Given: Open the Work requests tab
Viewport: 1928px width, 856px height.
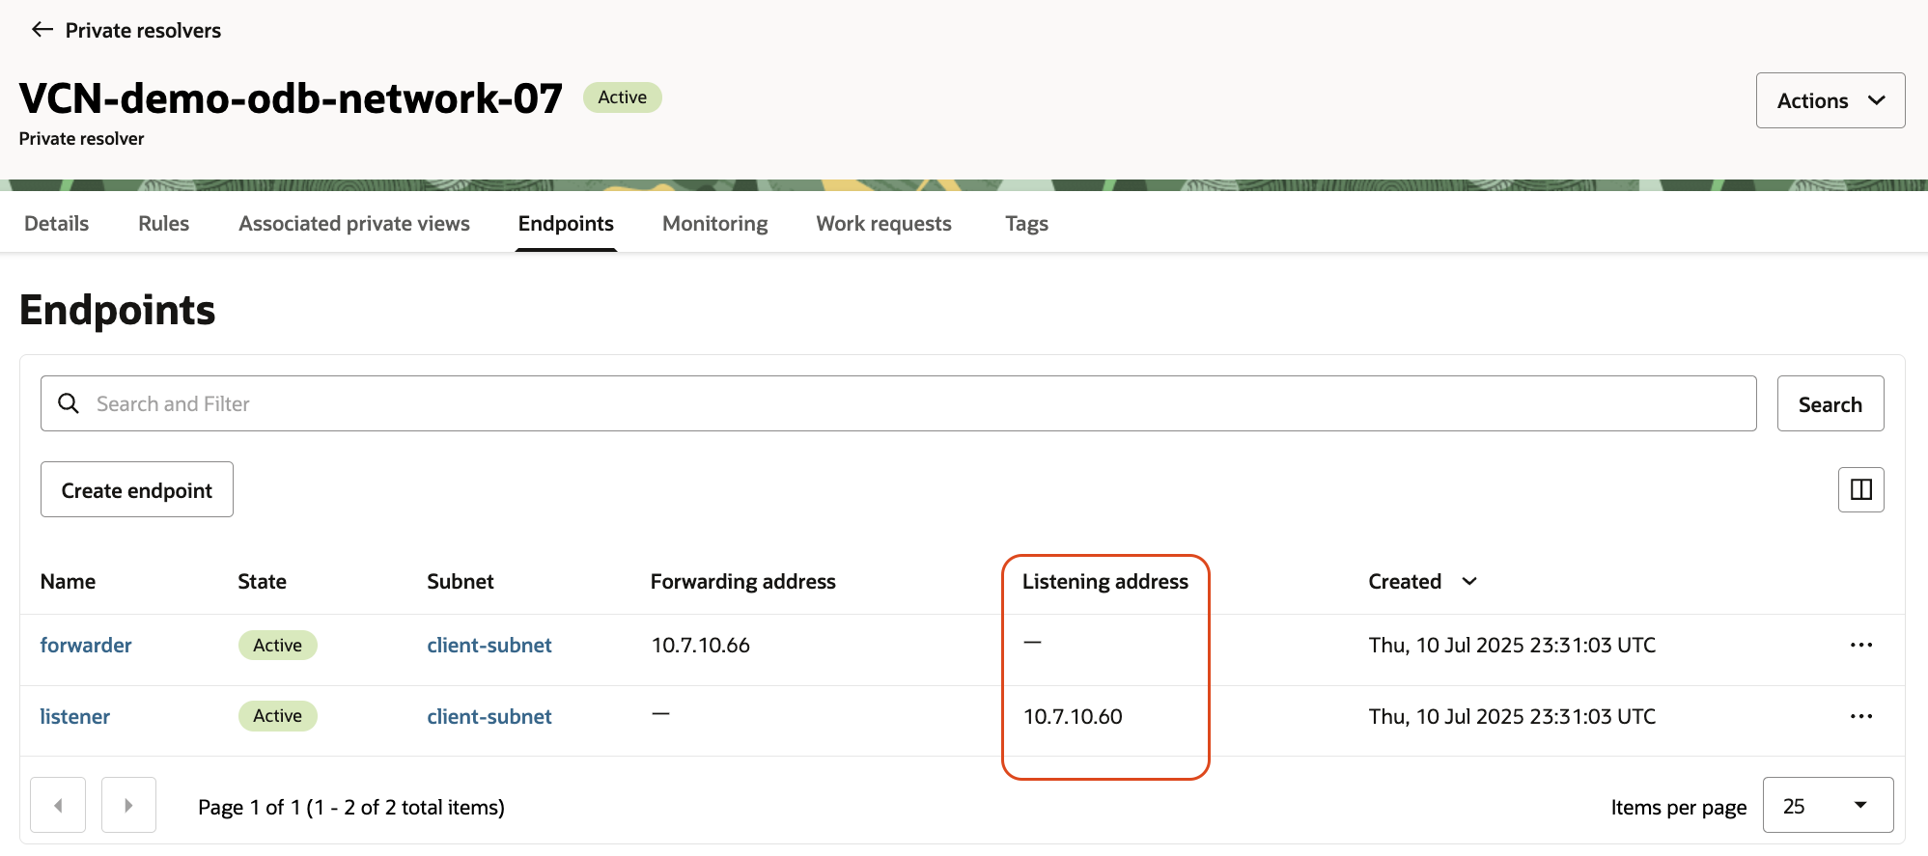Looking at the screenshot, I should (883, 224).
